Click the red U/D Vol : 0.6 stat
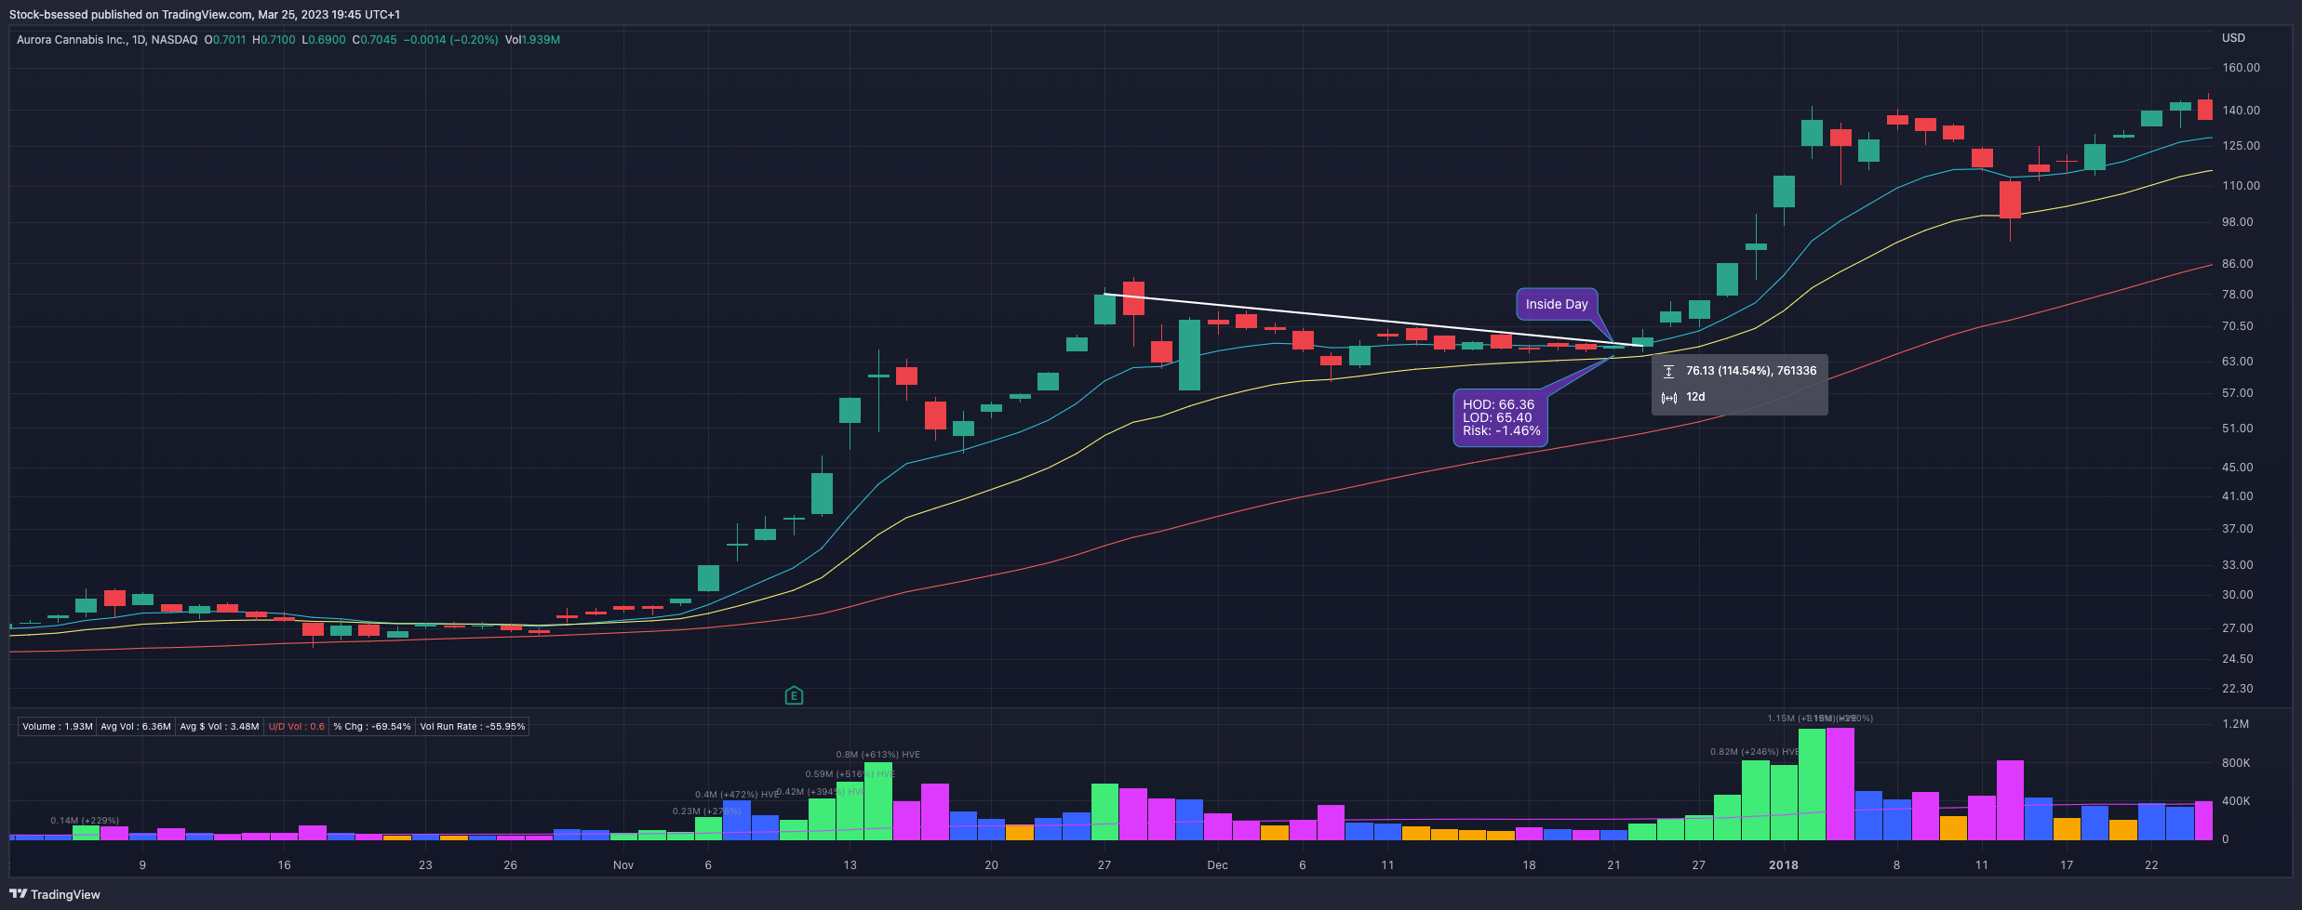 tap(296, 727)
